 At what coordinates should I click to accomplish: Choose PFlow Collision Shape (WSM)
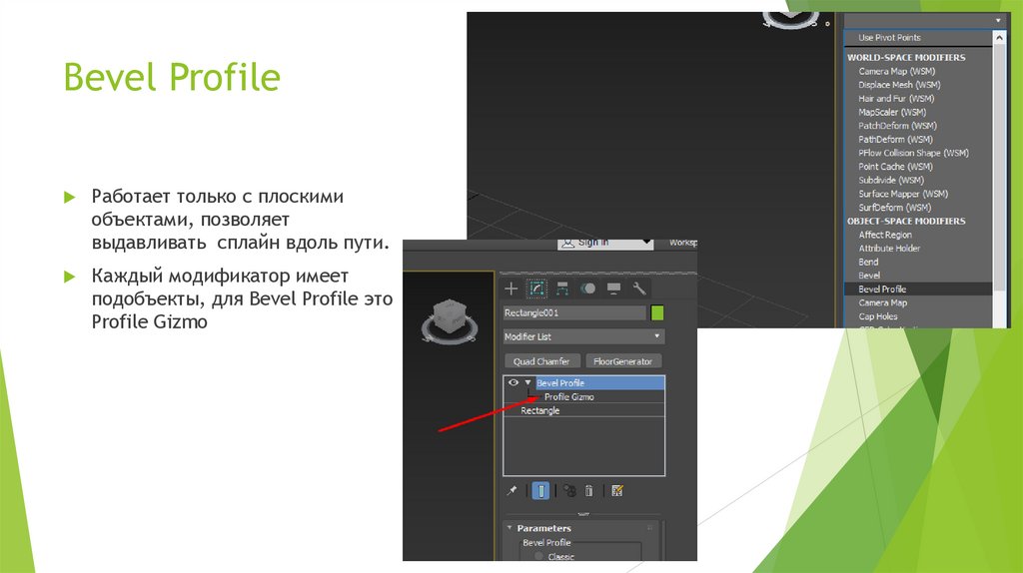click(x=913, y=153)
